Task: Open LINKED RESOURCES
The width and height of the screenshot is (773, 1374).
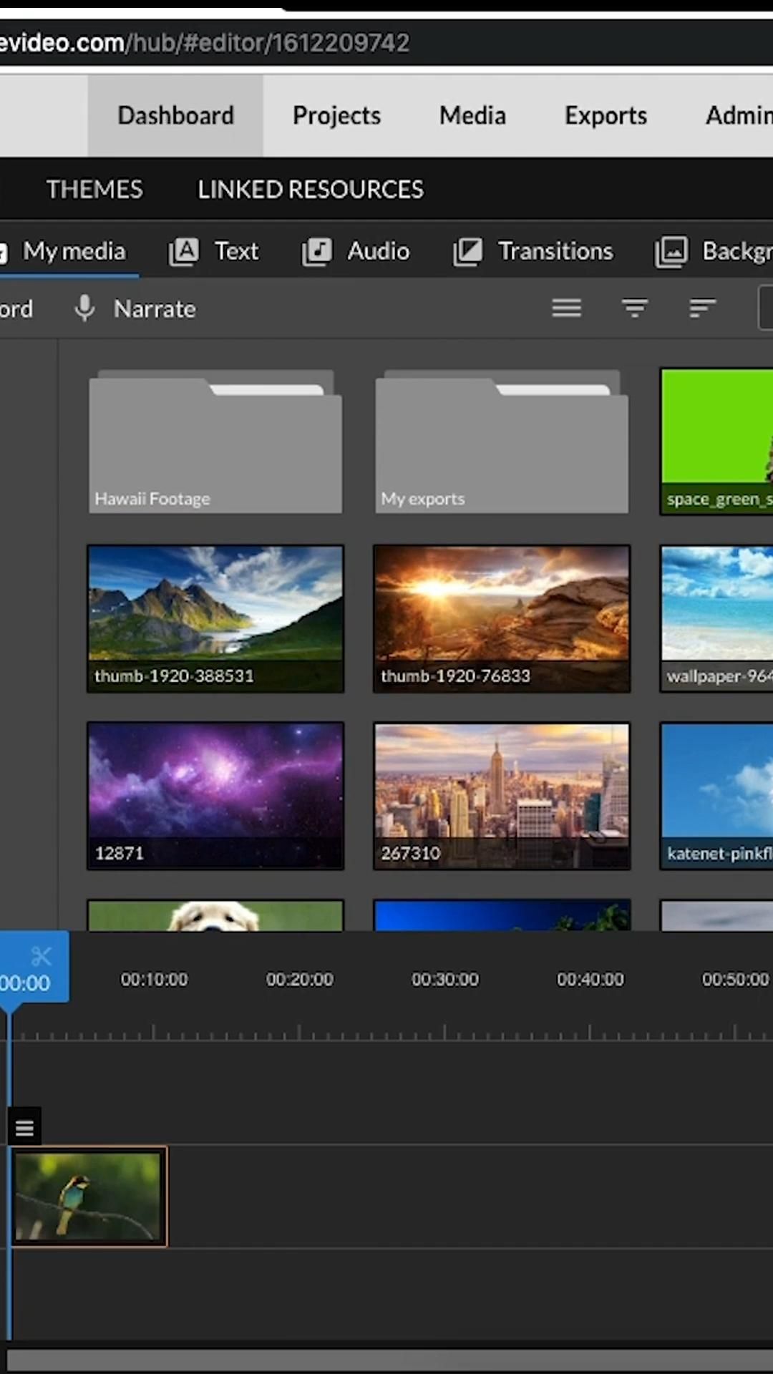Action: click(311, 190)
